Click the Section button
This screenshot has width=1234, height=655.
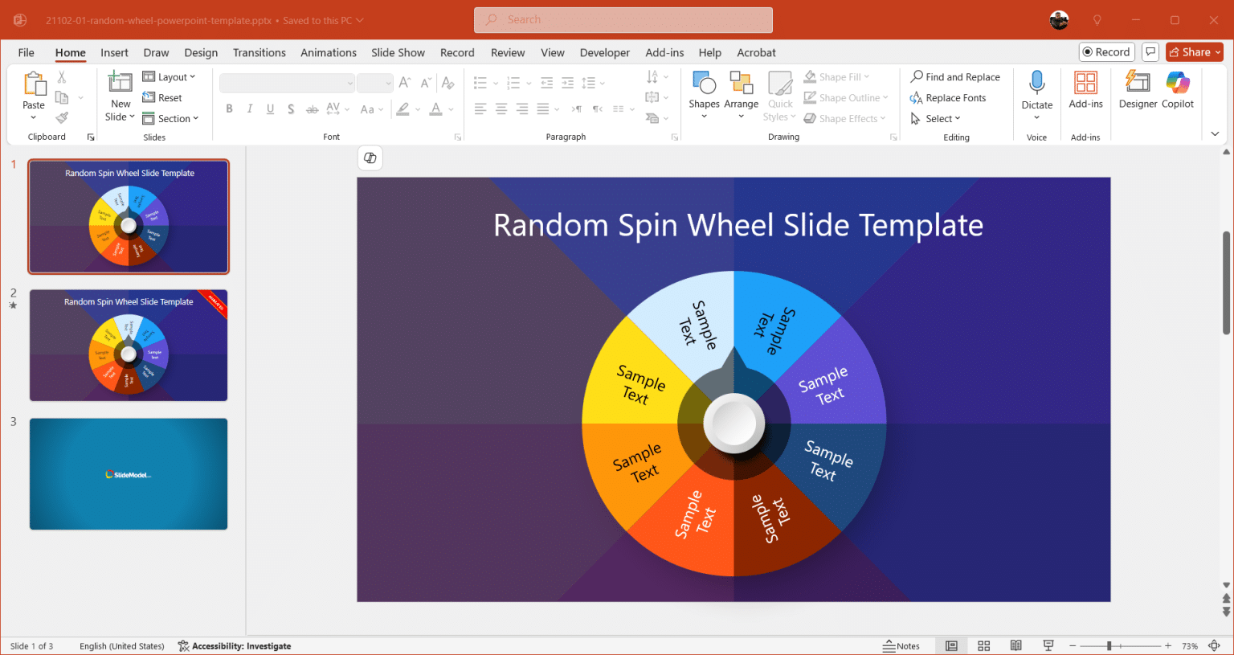click(x=171, y=118)
